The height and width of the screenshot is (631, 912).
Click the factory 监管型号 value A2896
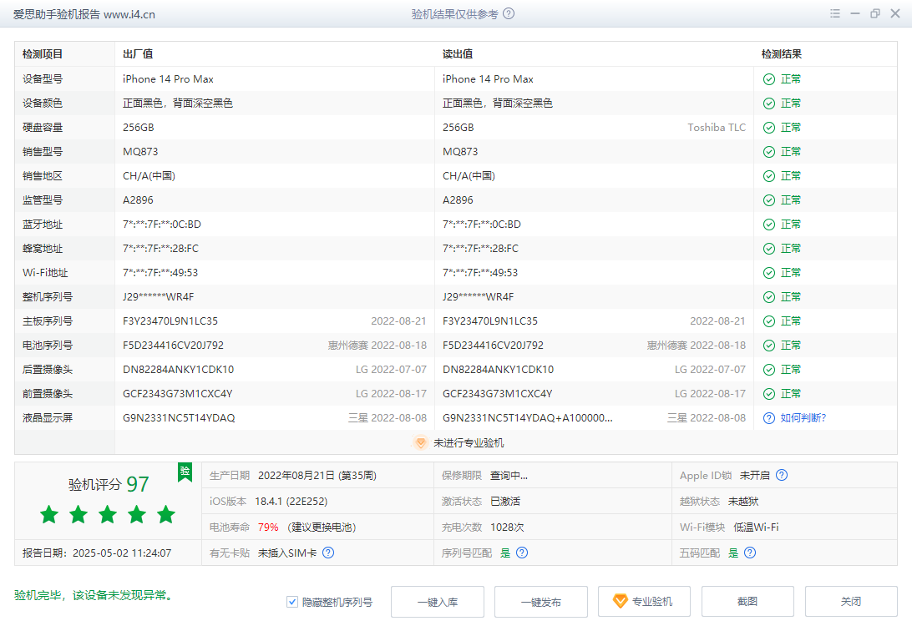(138, 199)
